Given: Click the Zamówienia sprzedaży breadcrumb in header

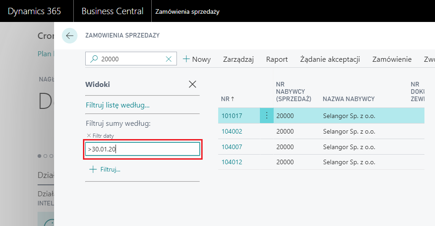Looking at the screenshot, I should [187, 11].
